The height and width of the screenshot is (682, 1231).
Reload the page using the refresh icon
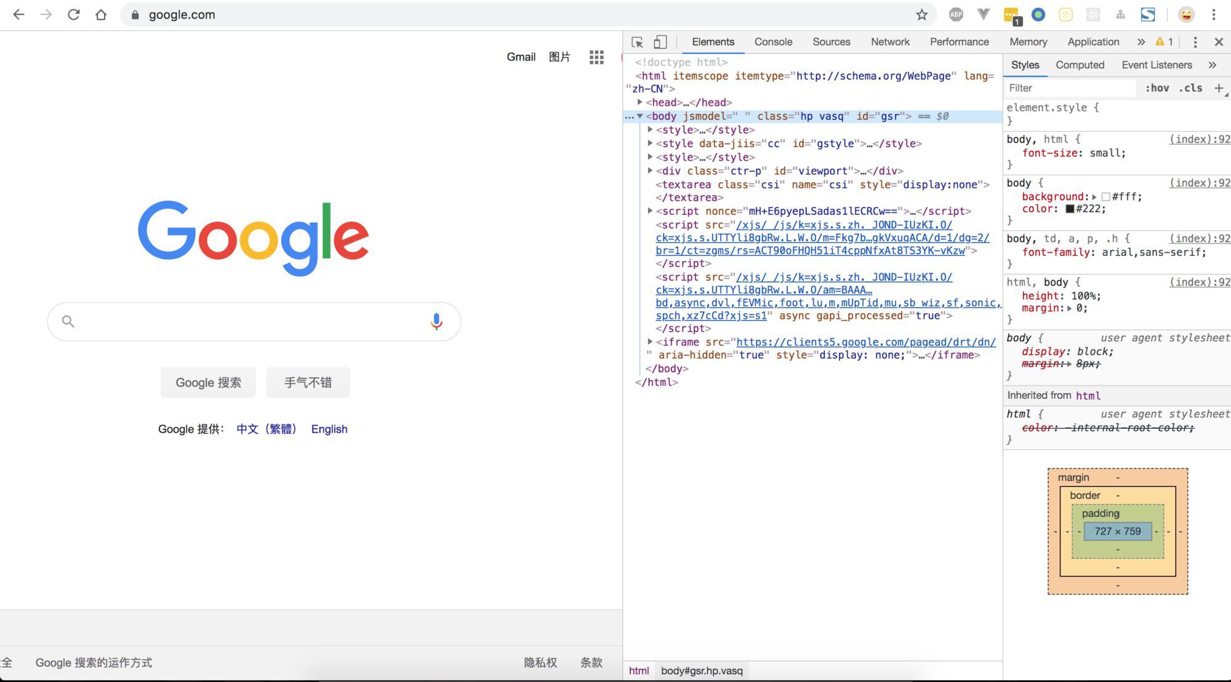click(74, 14)
